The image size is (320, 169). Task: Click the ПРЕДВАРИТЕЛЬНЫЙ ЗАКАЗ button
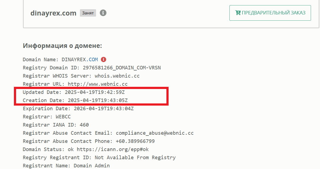[270, 13]
